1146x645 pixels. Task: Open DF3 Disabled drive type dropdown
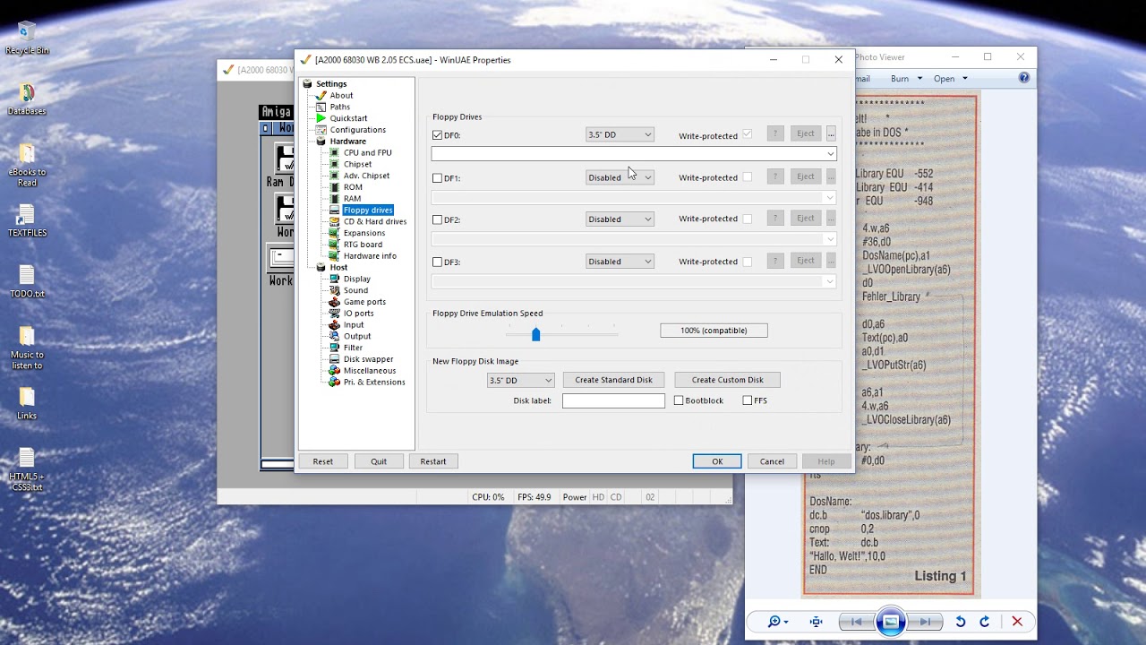pos(620,262)
